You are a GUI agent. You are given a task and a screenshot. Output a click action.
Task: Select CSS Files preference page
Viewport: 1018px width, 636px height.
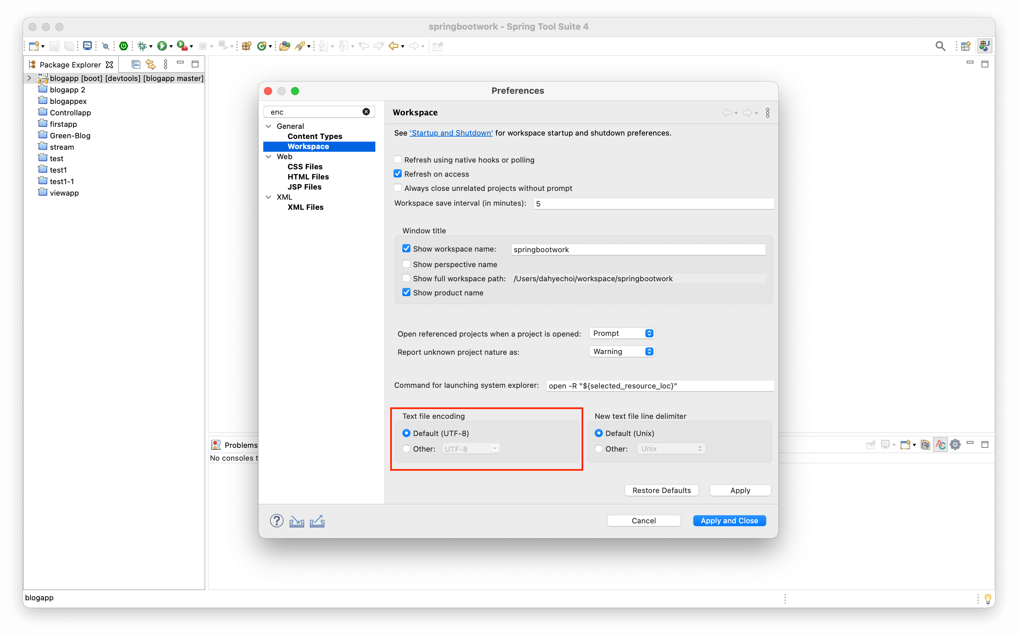point(305,167)
